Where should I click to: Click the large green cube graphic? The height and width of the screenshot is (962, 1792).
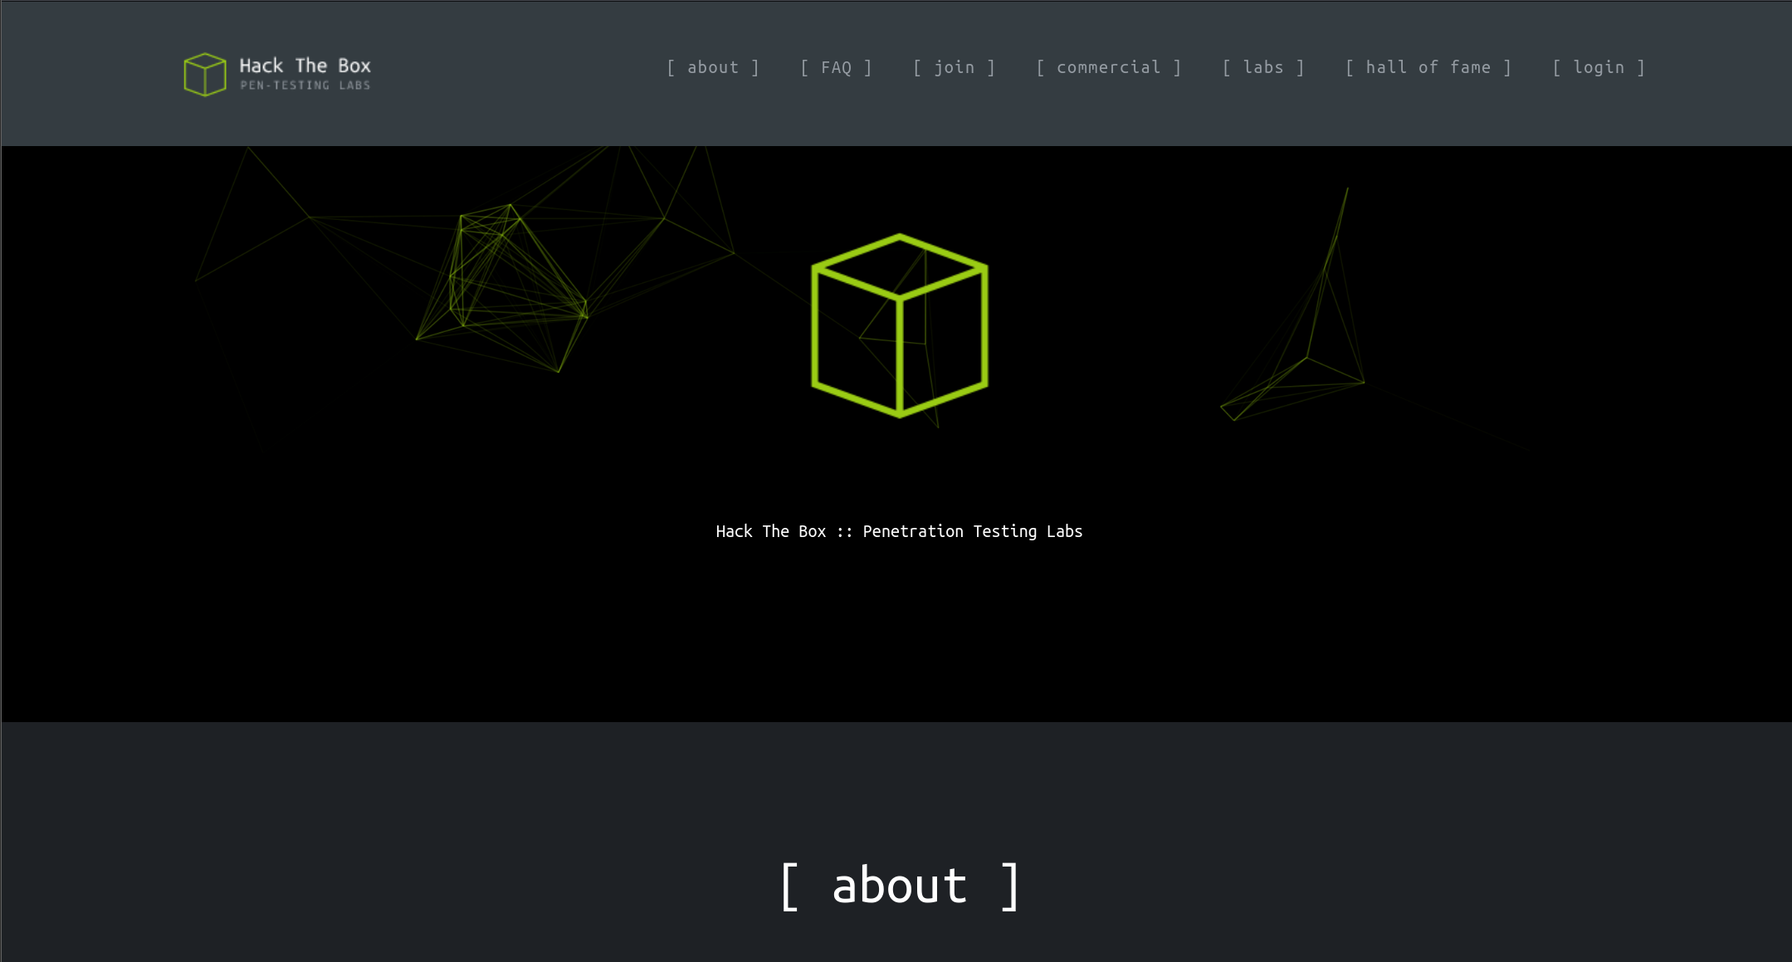click(x=900, y=325)
